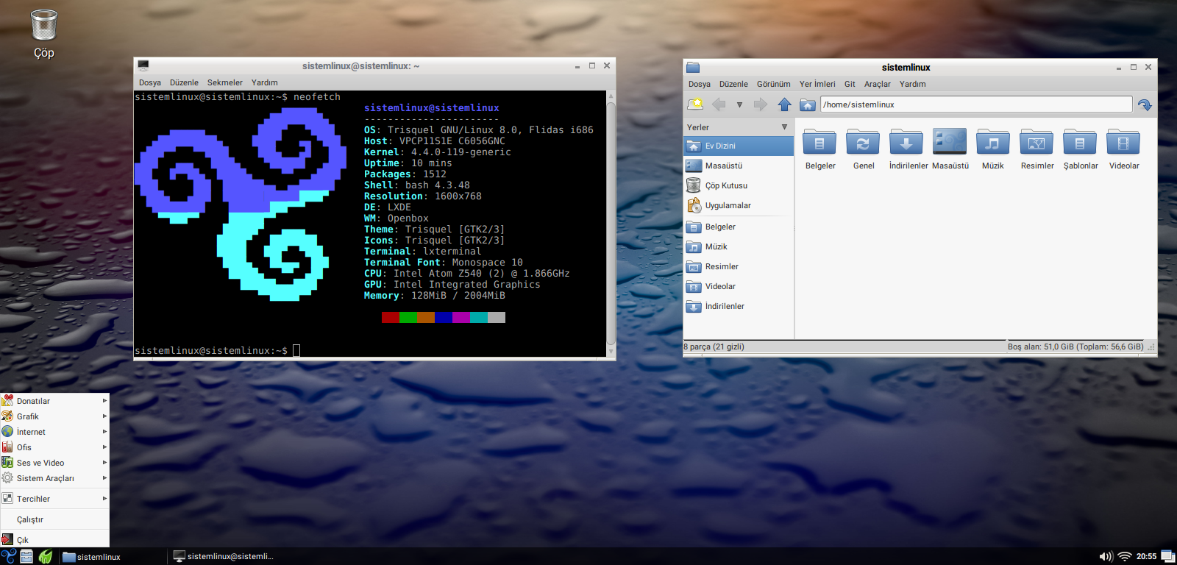This screenshot has width=1177, height=565.
Task: Open the terminal Düzenle menu
Action: (184, 82)
